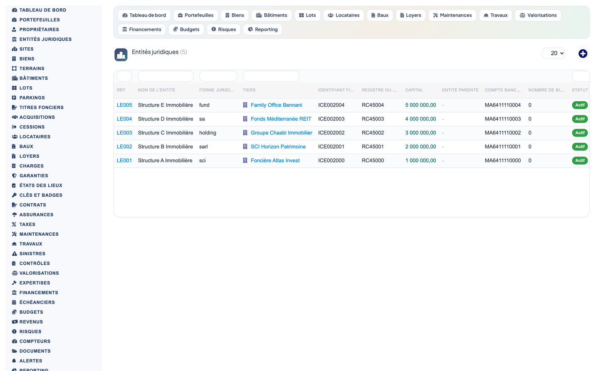Click the Acquisitions handshake icon in sidebar
This screenshot has width=601, height=371.
point(15,117)
